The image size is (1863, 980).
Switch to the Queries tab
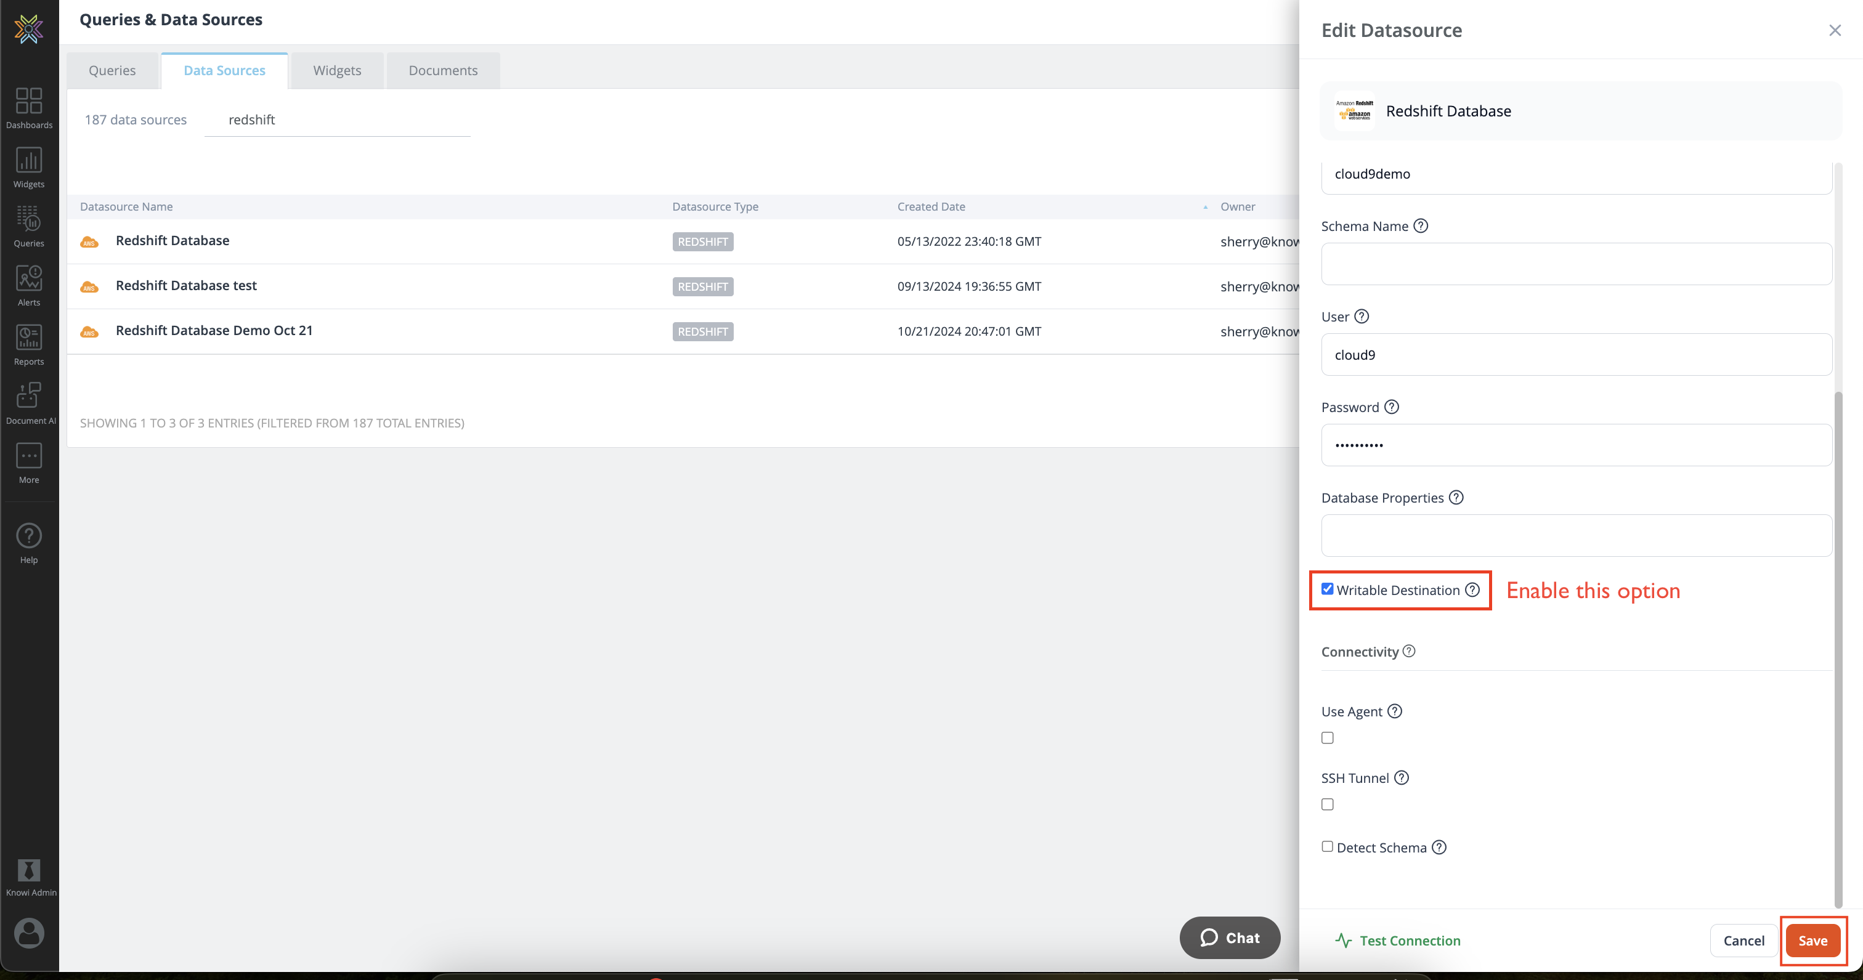click(112, 70)
